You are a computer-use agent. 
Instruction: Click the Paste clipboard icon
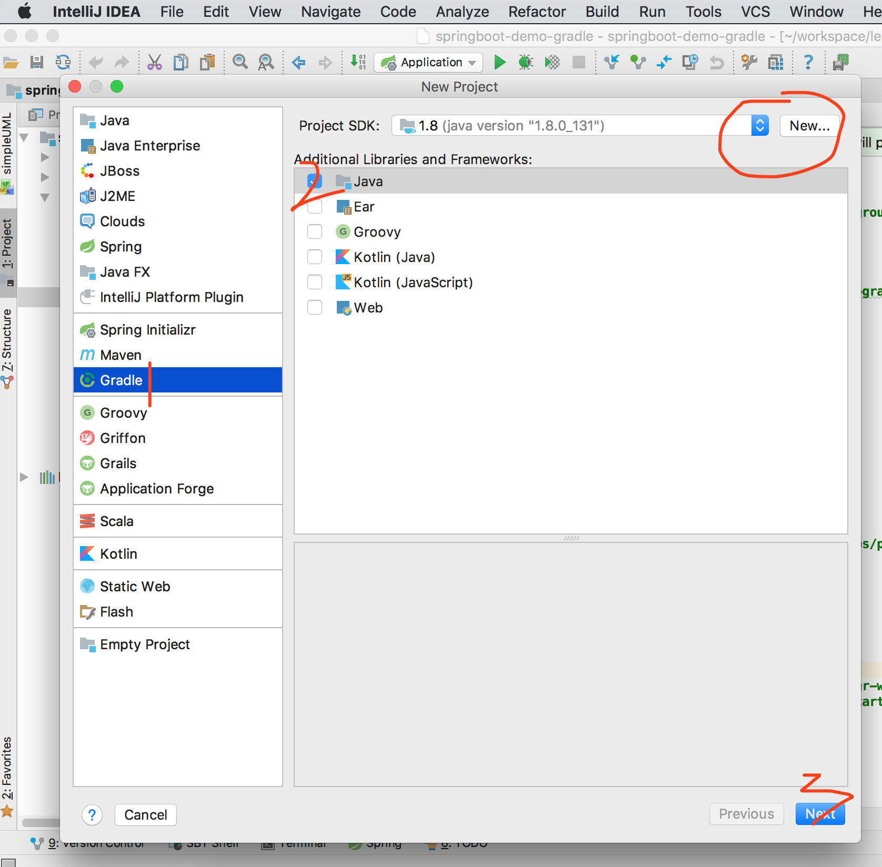207,63
